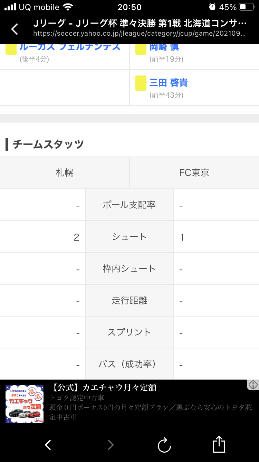
Task: Tap the back arrow in the header
Action: (x=15, y=29)
